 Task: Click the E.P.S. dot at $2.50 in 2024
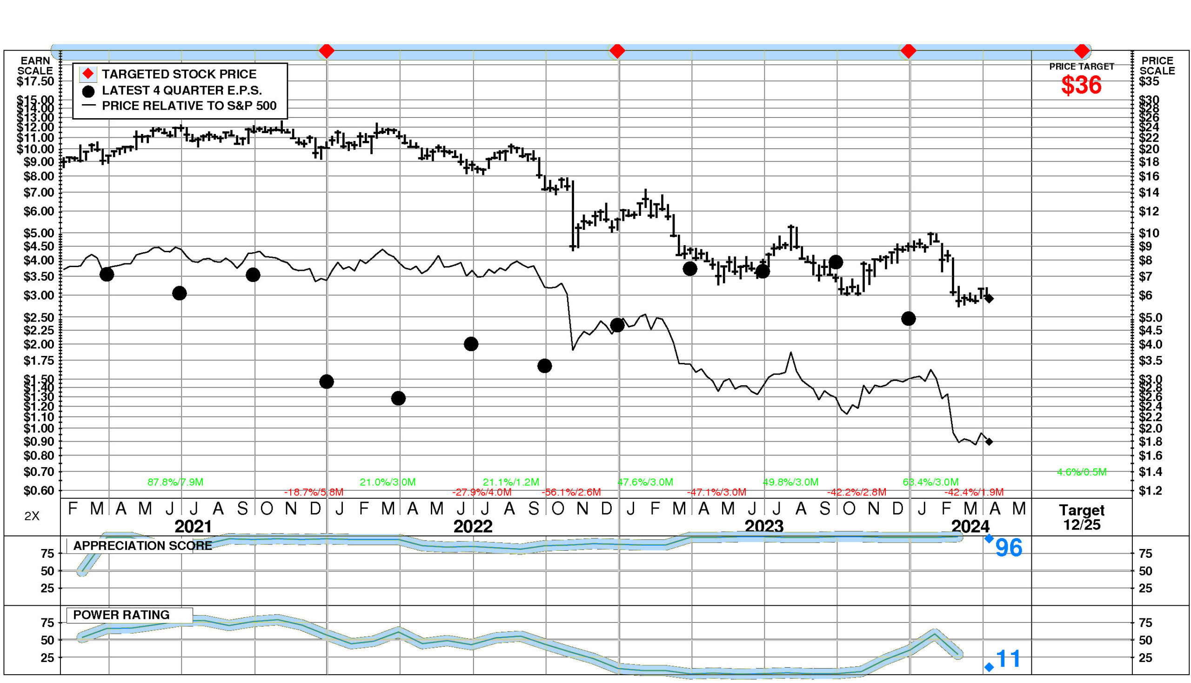[x=908, y=319]
